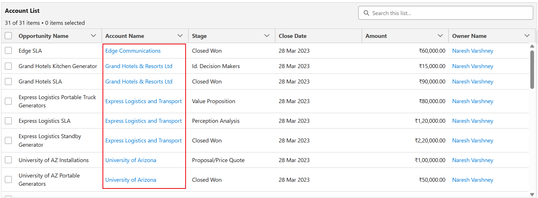Screen dimensions: 538x198
Task: Click the scrollbar down arrow
Action: [532, 195]
